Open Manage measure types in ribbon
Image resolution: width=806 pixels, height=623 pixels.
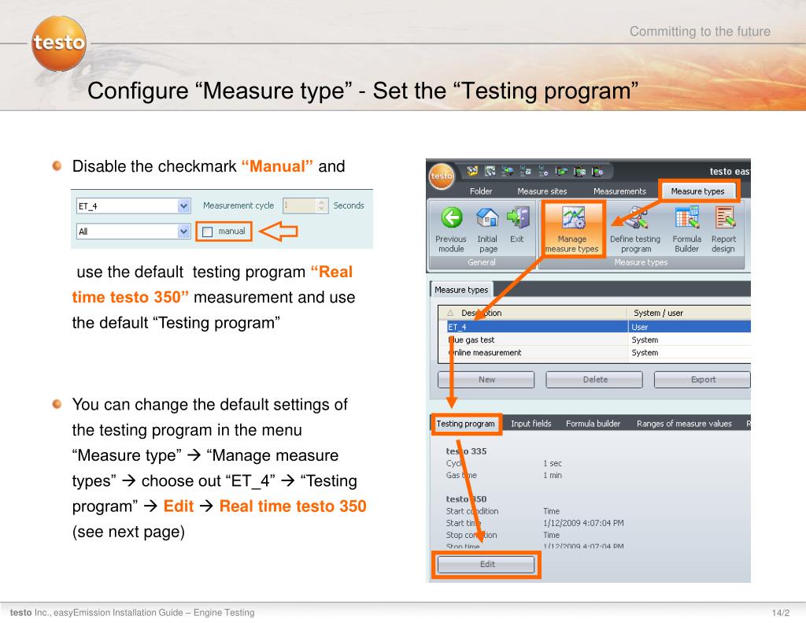coord(573,229)
